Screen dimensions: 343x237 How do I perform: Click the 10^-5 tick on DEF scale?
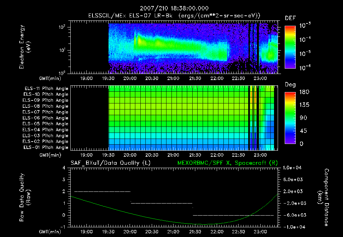click(x=305, y=54)
